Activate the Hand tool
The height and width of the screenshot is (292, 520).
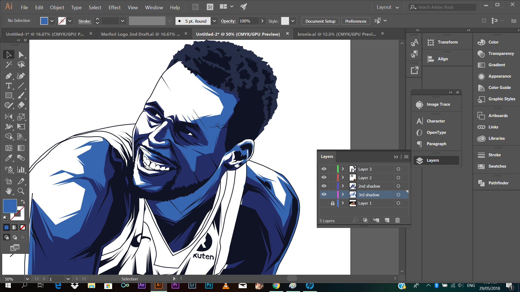click(9, 191)
